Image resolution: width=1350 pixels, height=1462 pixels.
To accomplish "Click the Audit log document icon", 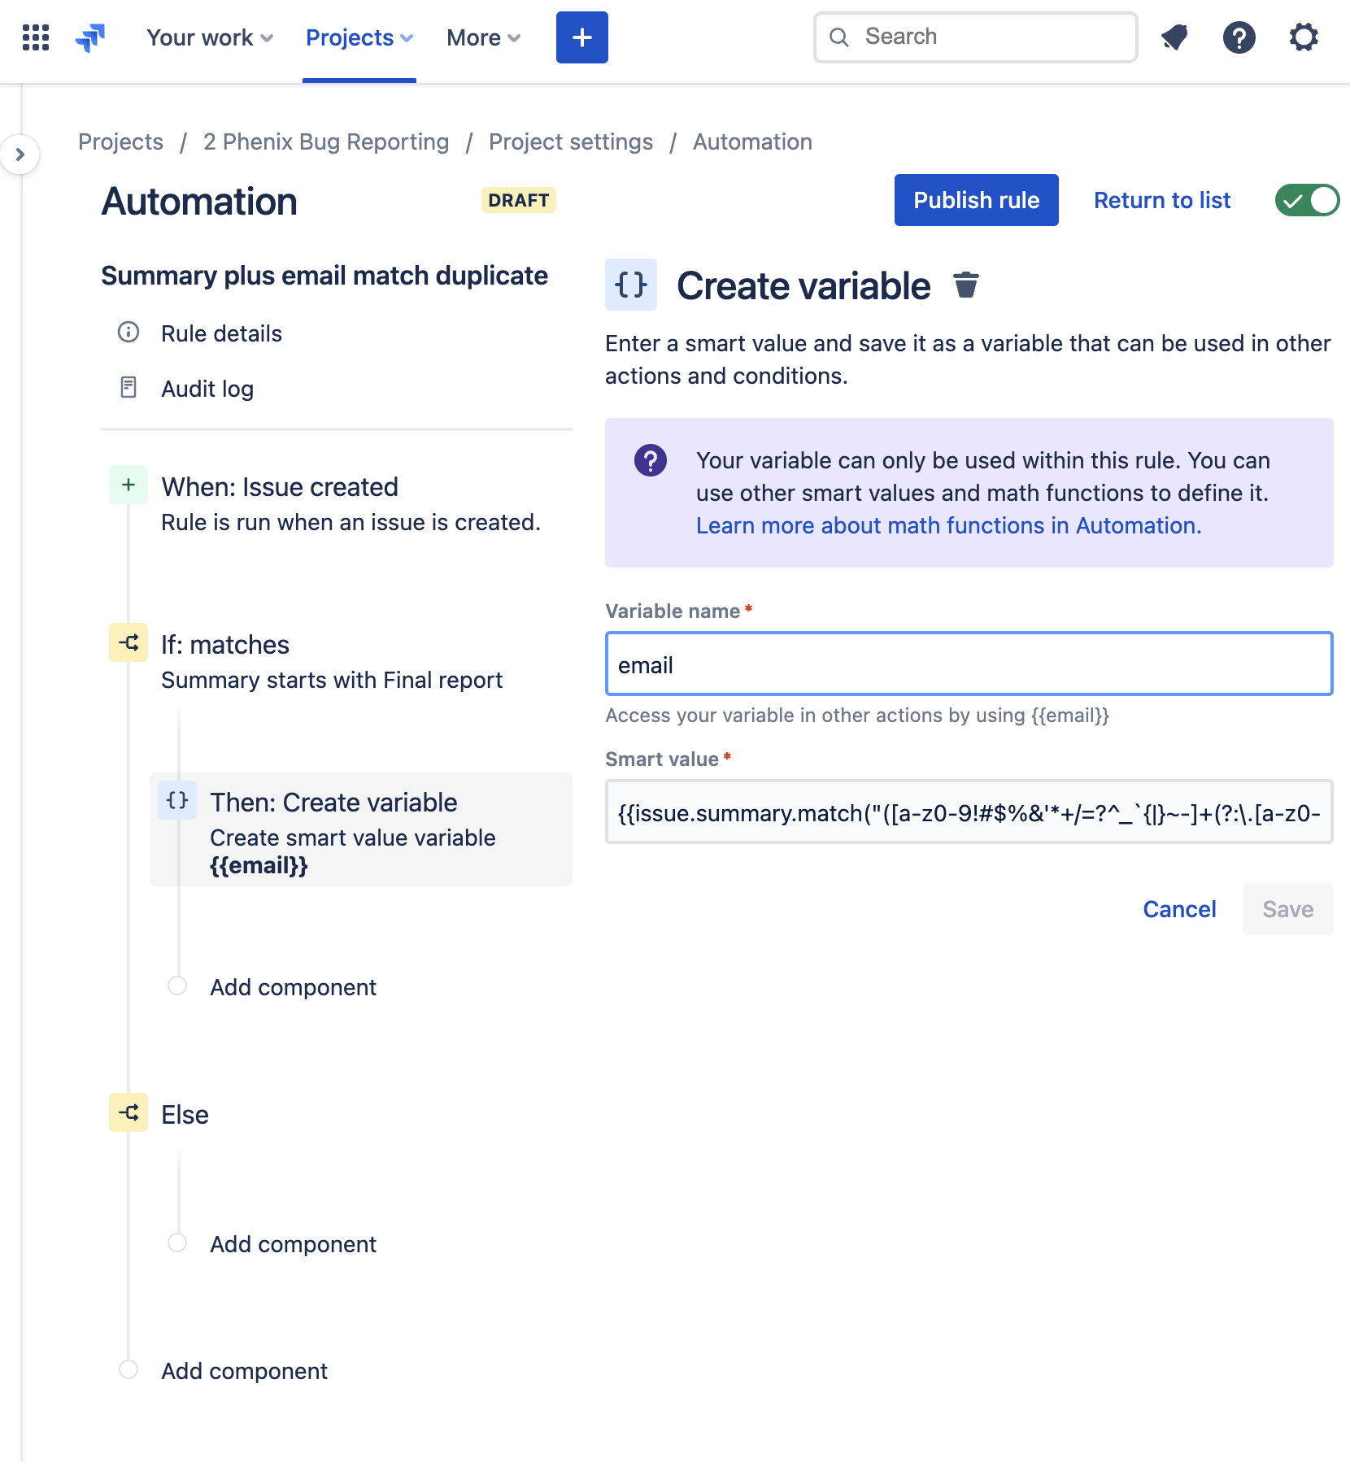I will 128,388.
